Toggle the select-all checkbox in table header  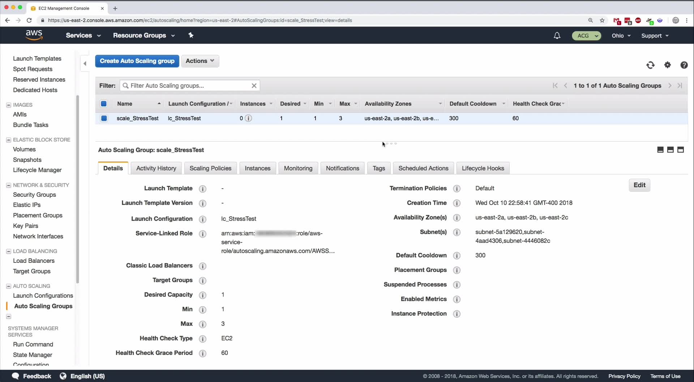click(x=104, y=104)
